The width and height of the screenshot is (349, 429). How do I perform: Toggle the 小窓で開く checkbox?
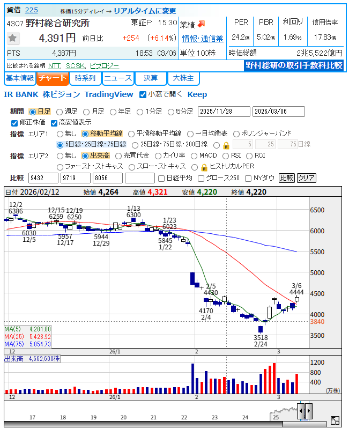tap(143, 94)
